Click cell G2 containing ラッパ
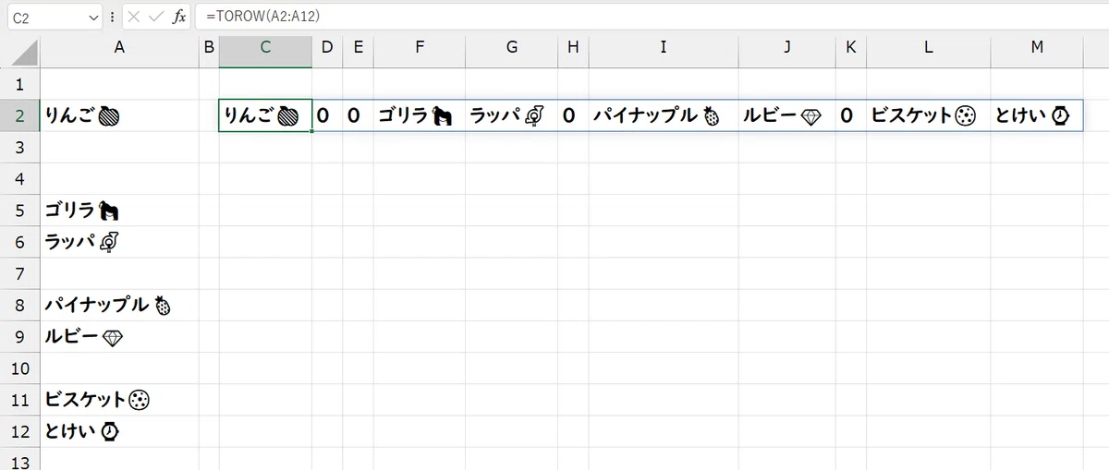This screenshot has height=470, width=1109. (x=512, y=115)
